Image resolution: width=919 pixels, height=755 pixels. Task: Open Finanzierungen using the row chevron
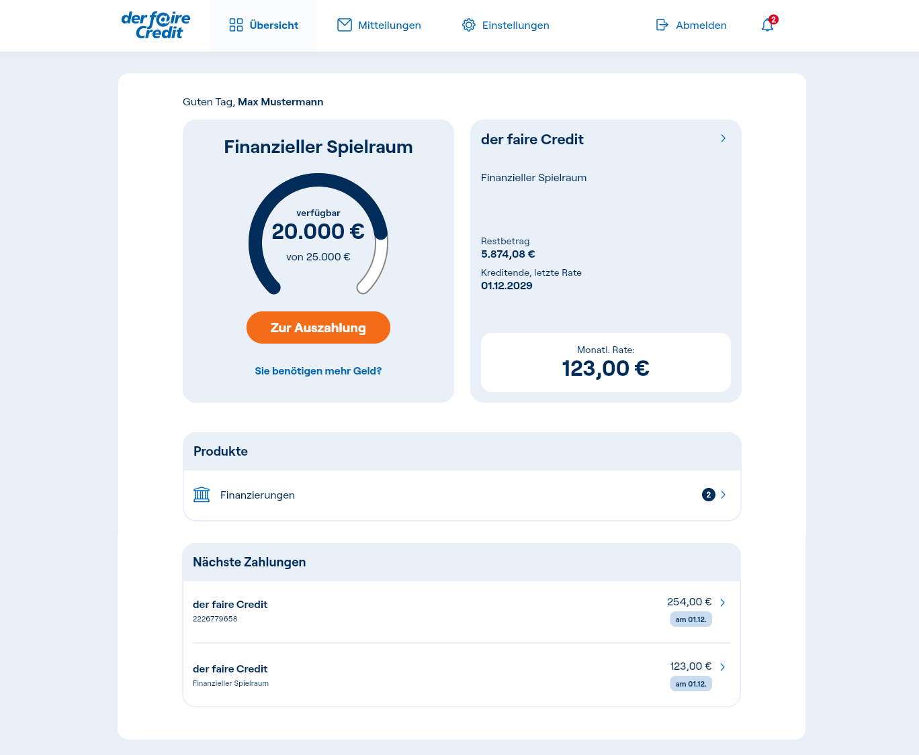pos(723,495)
